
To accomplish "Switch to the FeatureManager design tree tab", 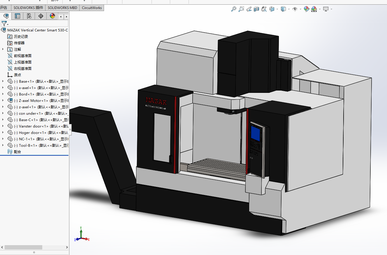I will (x=6, y=16).
